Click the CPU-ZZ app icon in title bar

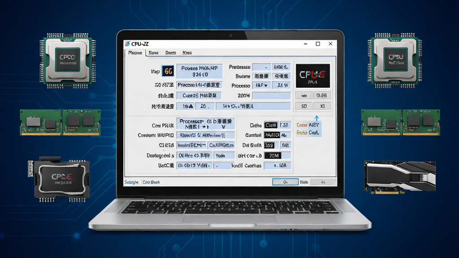pyautogui.click(x=127, y=44)
